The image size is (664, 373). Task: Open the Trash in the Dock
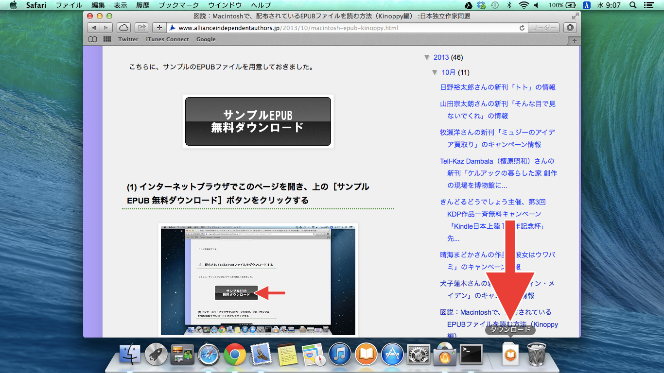[536, 354]
